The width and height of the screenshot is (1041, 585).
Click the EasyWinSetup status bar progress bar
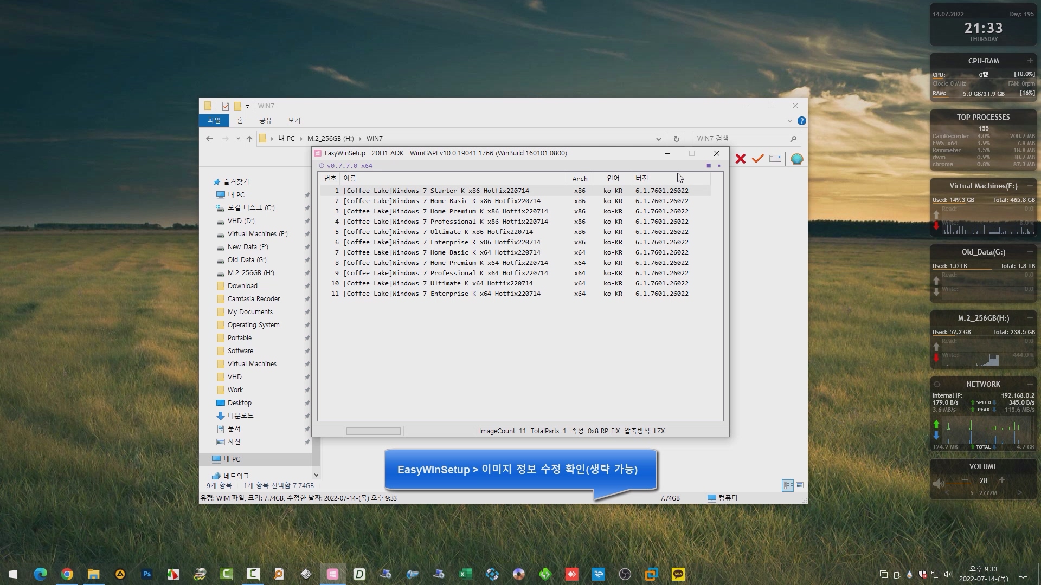point(374,431)
